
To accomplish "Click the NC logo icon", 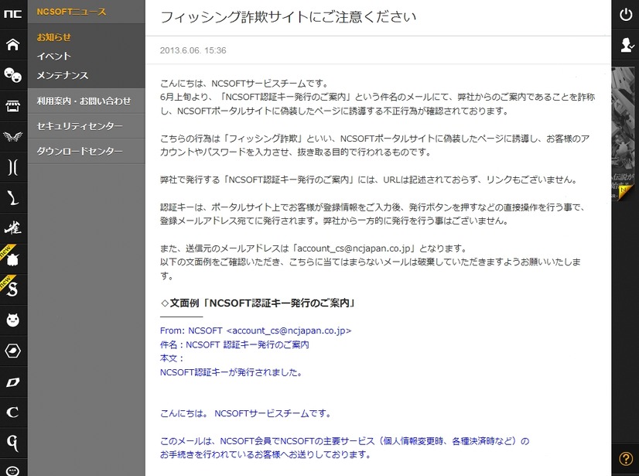I will click(13, 14).
